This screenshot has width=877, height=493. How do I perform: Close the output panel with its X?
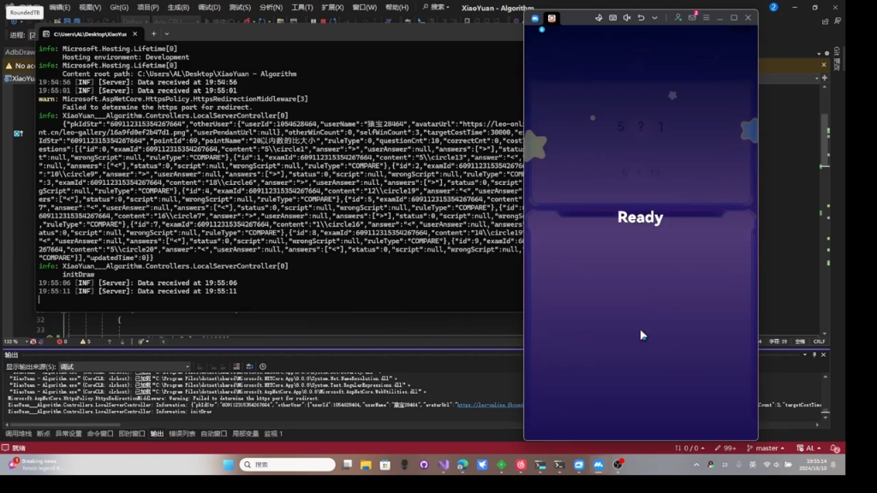tap(823, 355)
